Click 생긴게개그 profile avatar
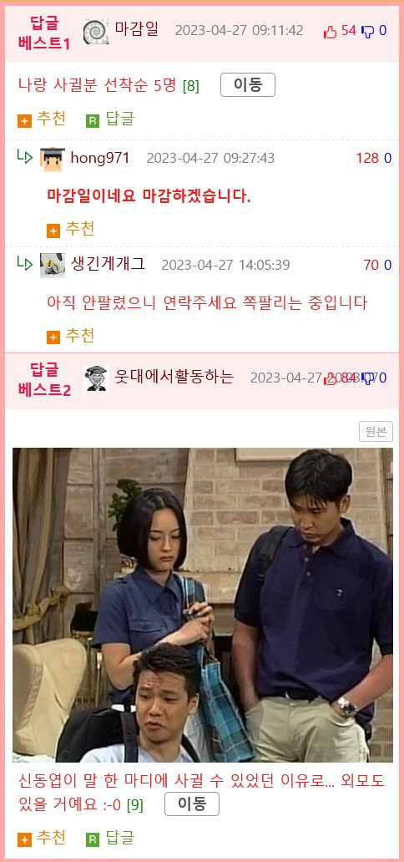The image size is (404, 862). (53, 266)
